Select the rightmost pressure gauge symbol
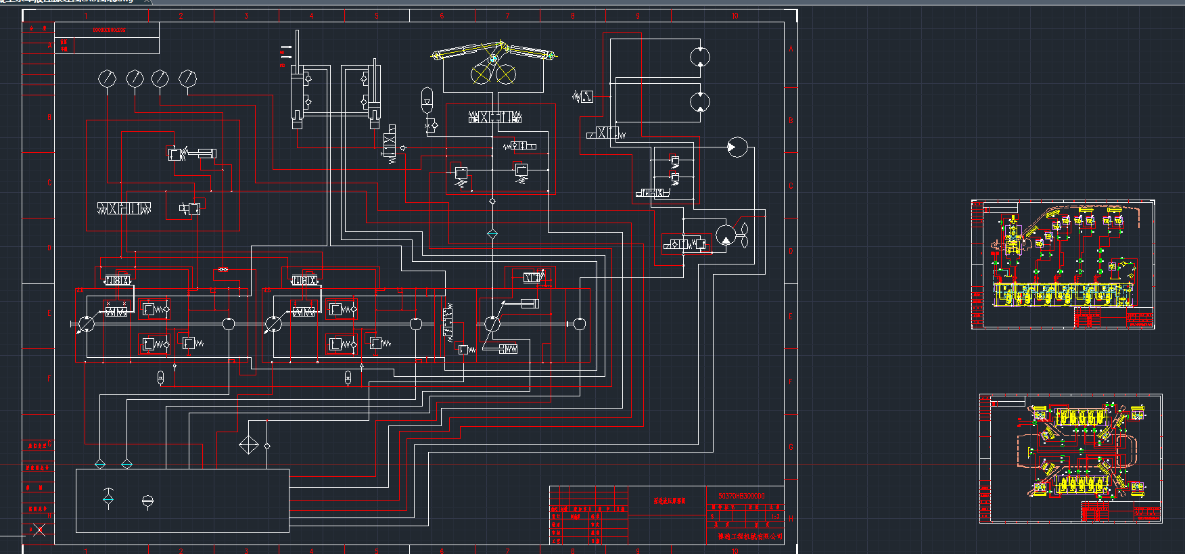The image size is (1185, 554). tap(187, 79)
